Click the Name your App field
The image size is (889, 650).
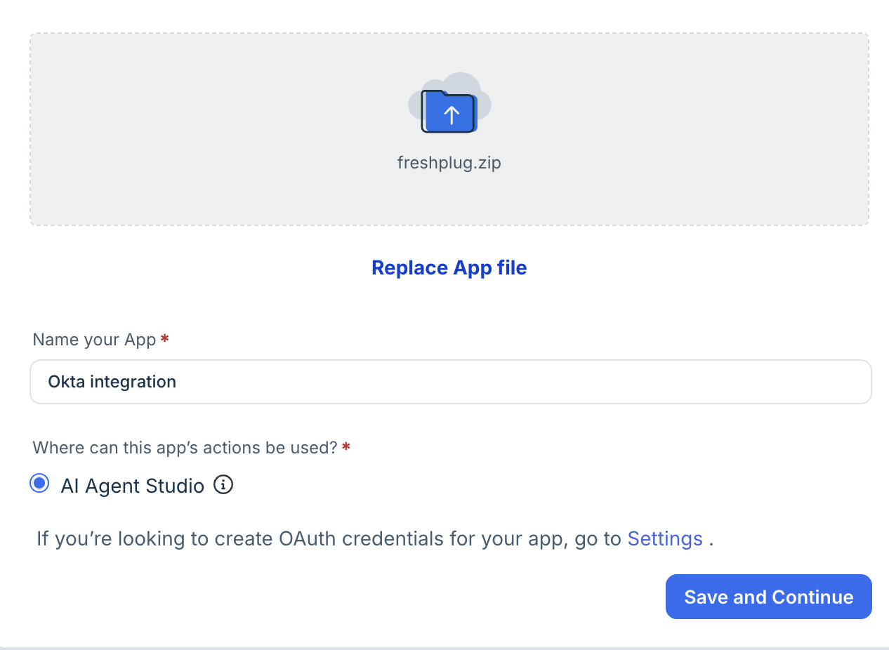coord(451,382)
